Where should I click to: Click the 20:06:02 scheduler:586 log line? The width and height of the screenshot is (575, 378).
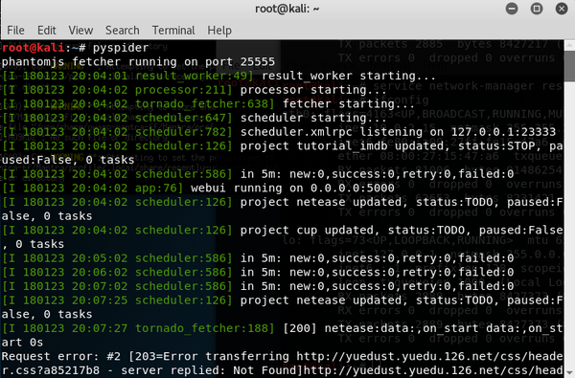click(258, 272)
